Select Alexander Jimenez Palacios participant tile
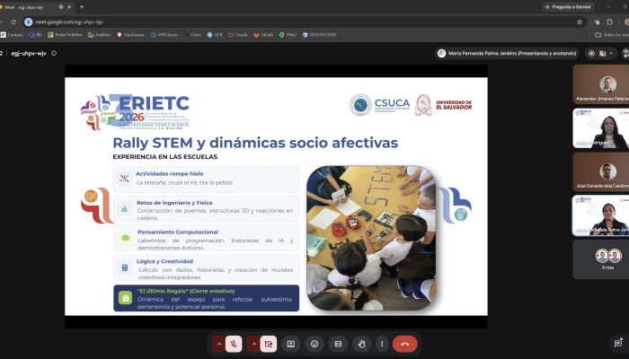Image resolution: width=629 pixels, height=359 pixels. (x=601, y=84)
